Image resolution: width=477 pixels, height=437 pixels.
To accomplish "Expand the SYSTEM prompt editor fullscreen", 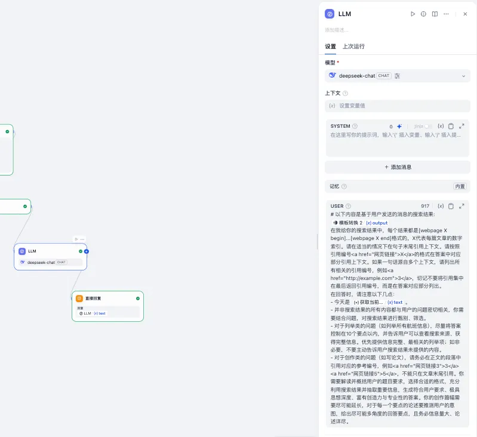I will 461,127.
